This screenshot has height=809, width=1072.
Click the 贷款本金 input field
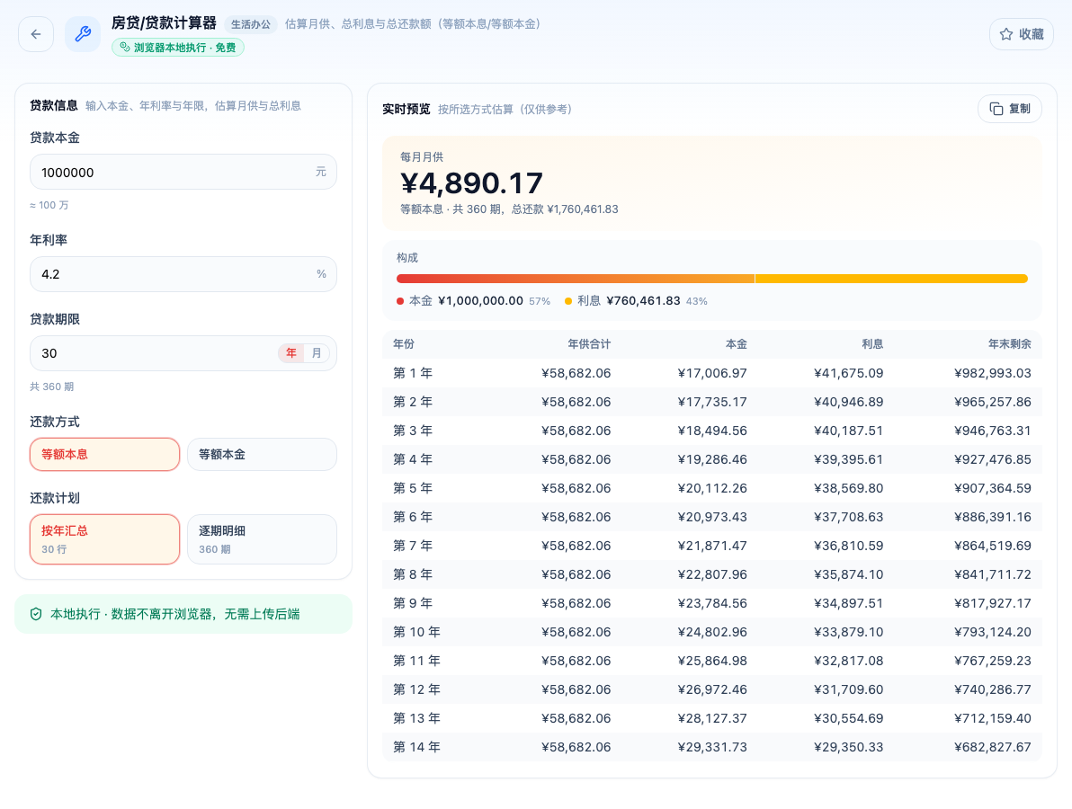(183, 173)
